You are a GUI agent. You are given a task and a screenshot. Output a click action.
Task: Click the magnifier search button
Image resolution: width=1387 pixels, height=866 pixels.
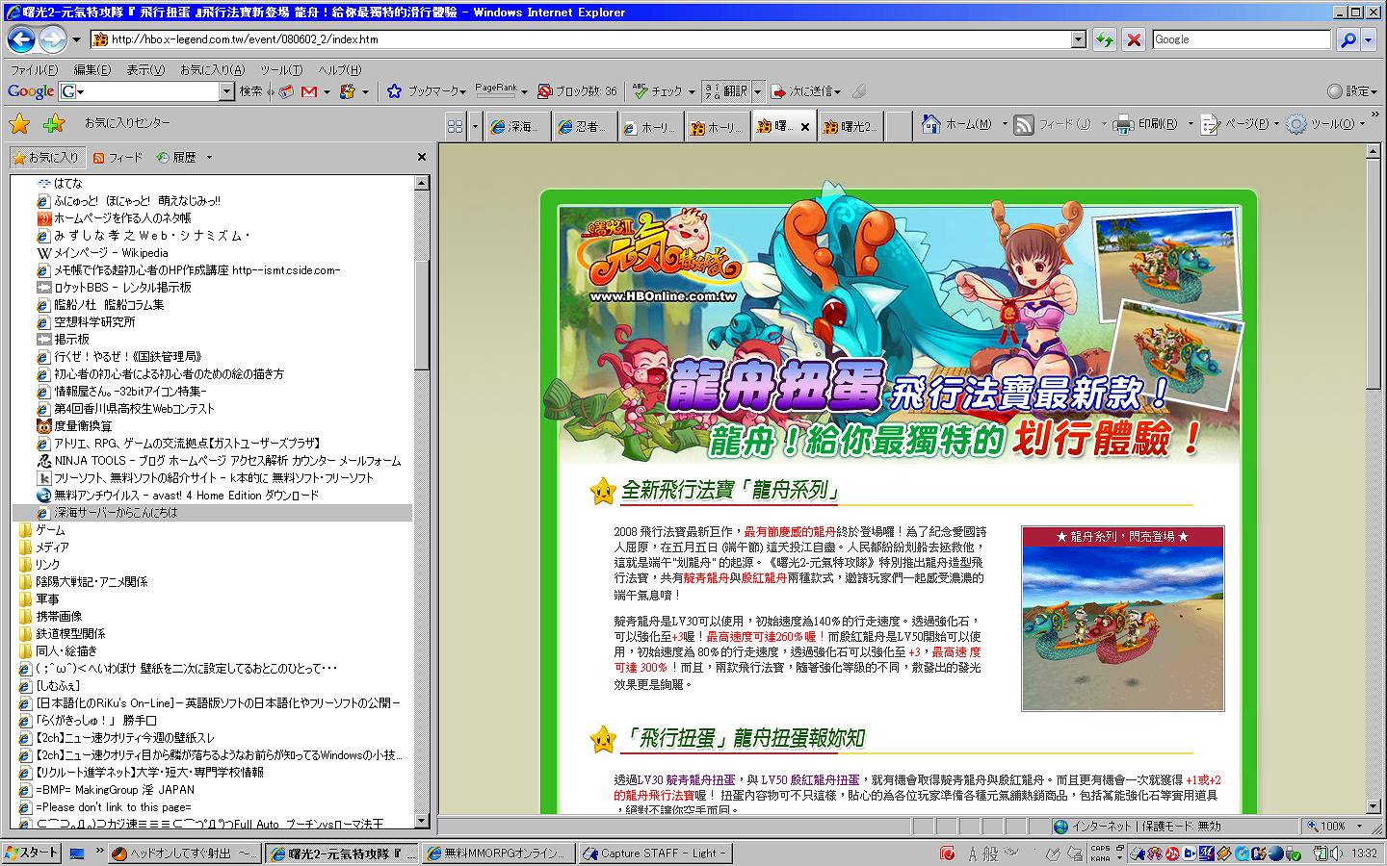click(x=1348, y=39)
